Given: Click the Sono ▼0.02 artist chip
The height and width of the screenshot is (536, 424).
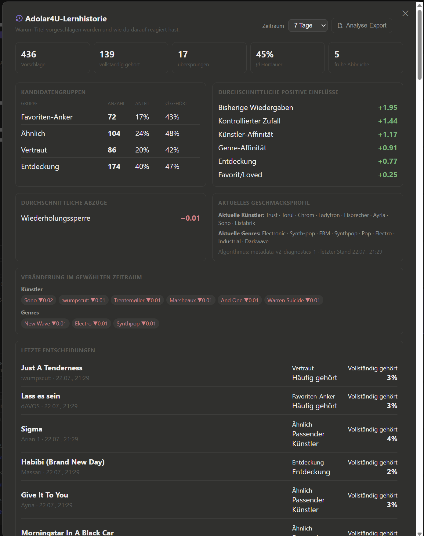Looking at the screenshot, I should coord(39,300).
